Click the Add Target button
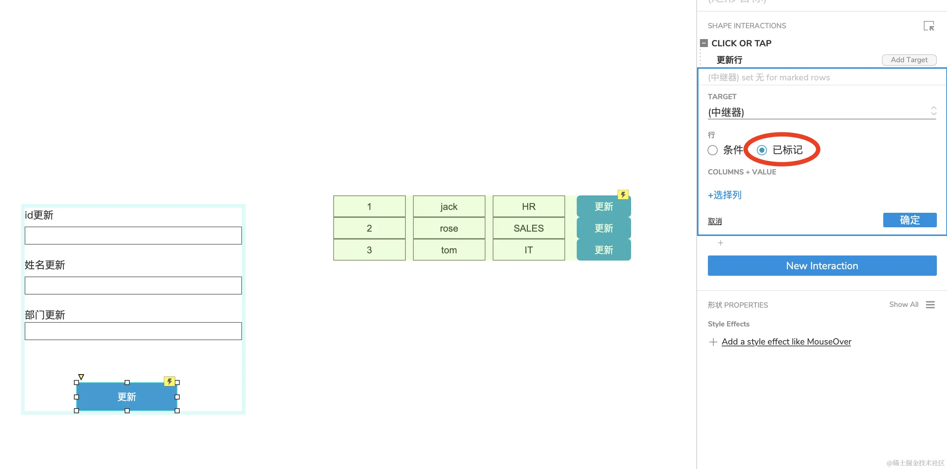 pos(909,60)
